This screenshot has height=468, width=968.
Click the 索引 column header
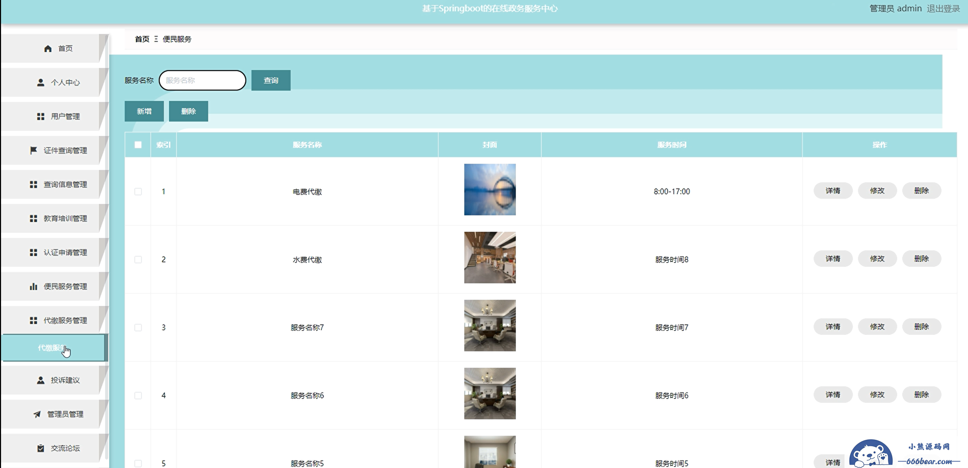[164, 145]
